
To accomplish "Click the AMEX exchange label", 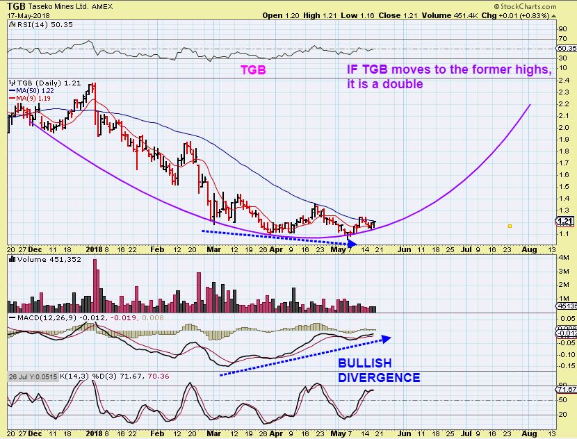I will tap(102, 7).
